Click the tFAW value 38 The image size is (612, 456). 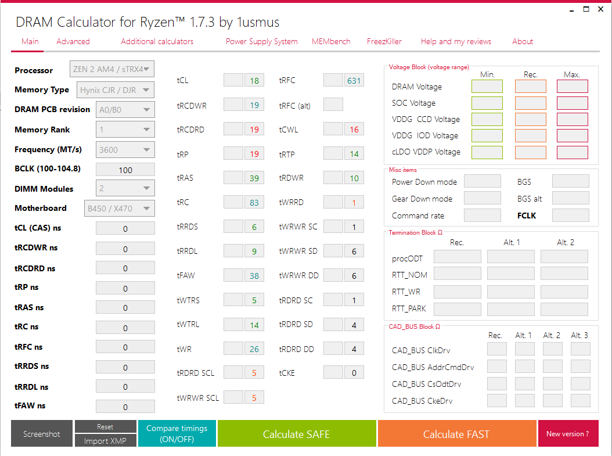coord(254,275)
